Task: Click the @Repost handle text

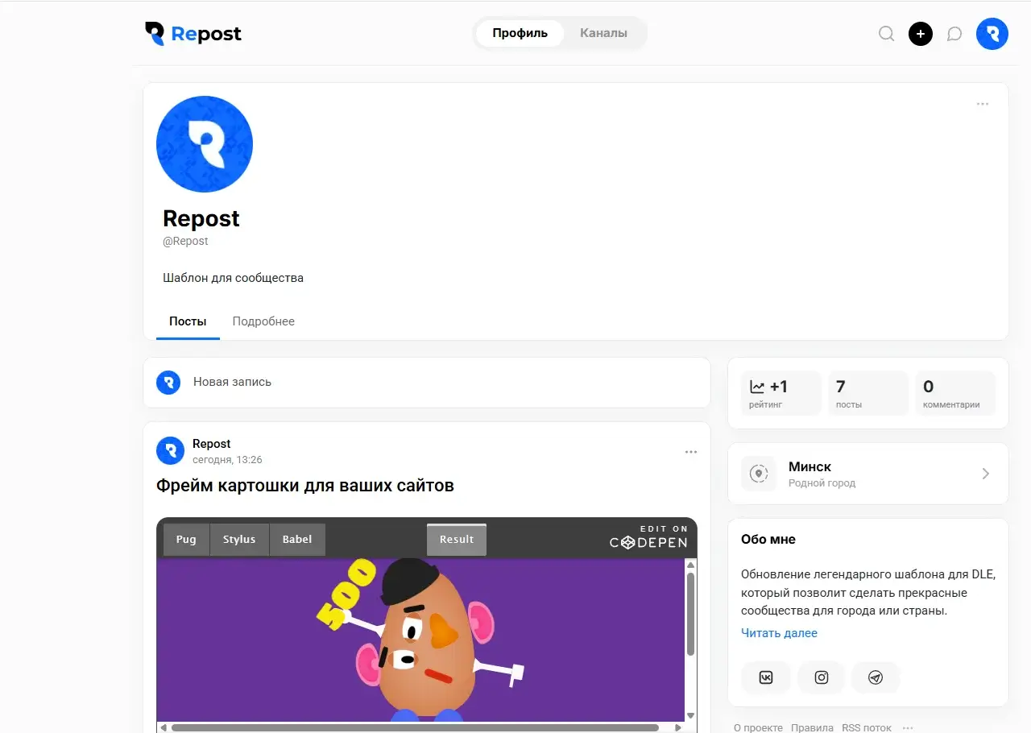Action: [x=185, y=241]
